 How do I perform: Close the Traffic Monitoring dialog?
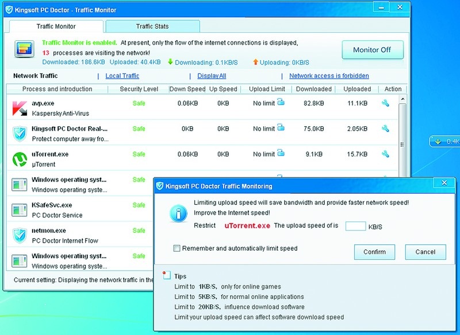point(444,183)
